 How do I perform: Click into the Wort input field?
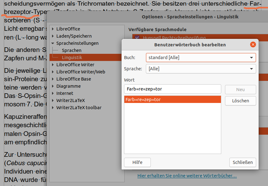point(173,89)
